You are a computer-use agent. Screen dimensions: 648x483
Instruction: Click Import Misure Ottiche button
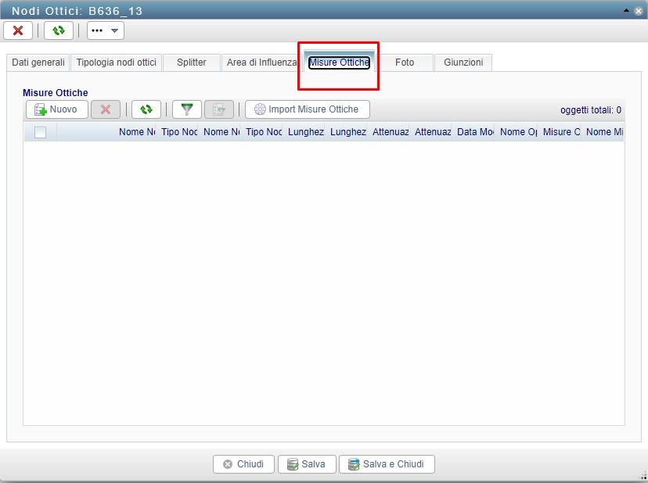(307, 109)
